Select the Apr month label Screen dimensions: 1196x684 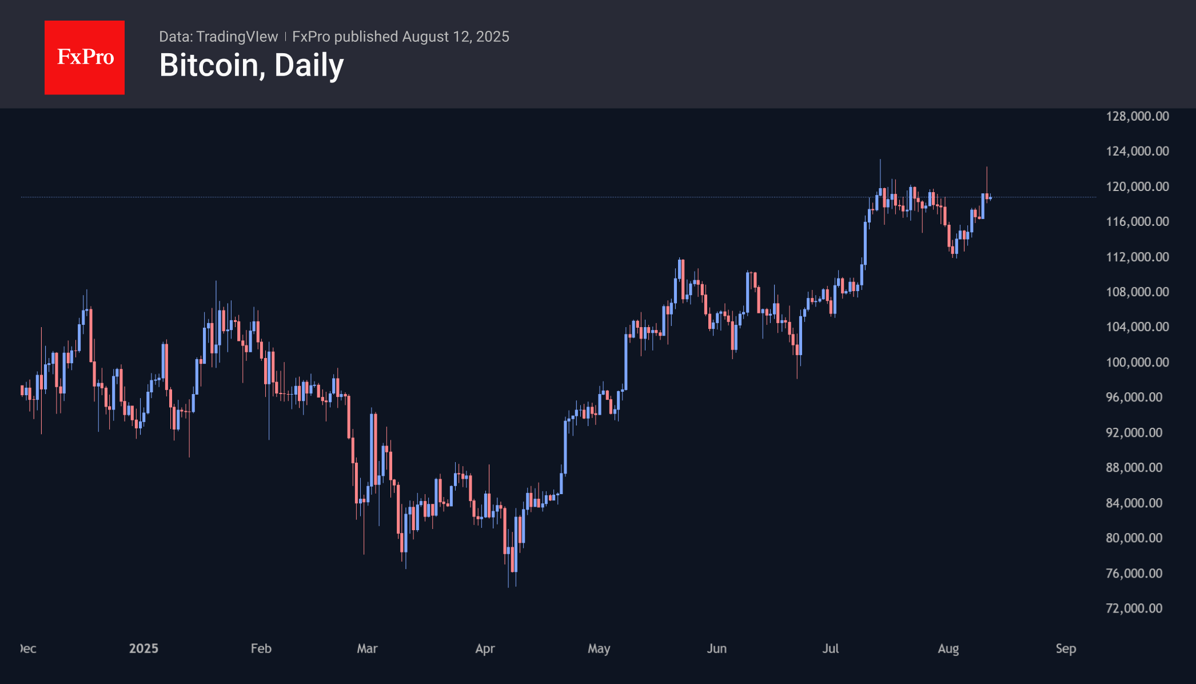485,648
